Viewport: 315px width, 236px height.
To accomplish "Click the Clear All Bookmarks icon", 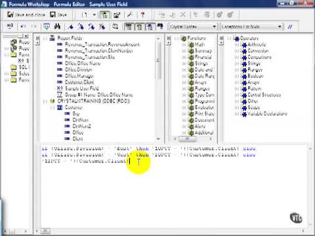I will (102, 27).
